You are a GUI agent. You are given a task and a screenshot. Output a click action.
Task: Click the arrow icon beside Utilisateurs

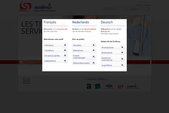tap(65, 45)
